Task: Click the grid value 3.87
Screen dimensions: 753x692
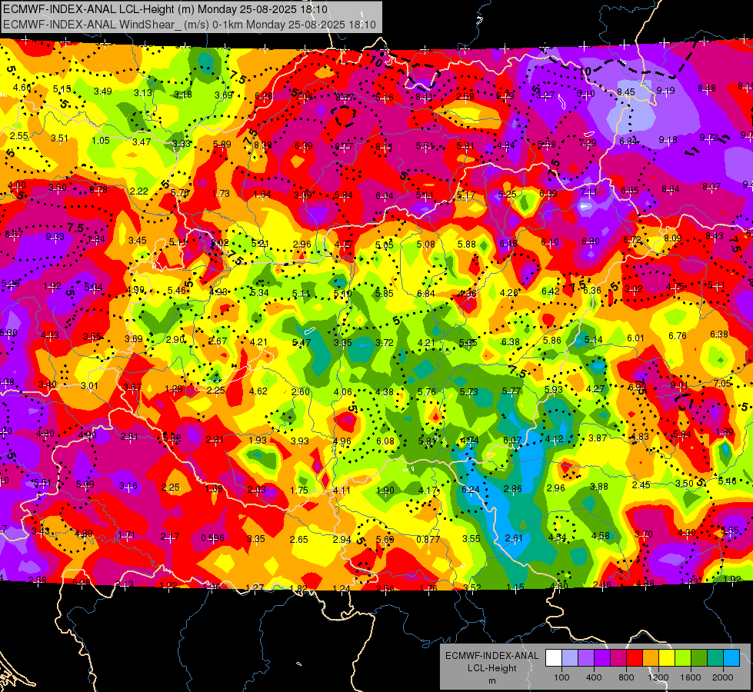Action: pos(598,437)
